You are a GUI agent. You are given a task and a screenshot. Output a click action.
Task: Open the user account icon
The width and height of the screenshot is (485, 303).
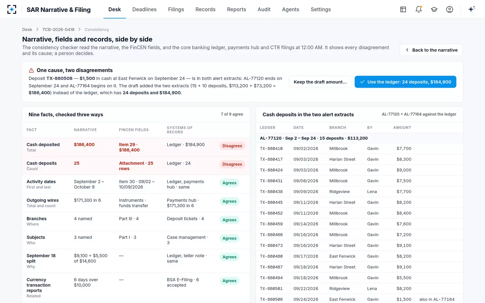tap(450, 9)
